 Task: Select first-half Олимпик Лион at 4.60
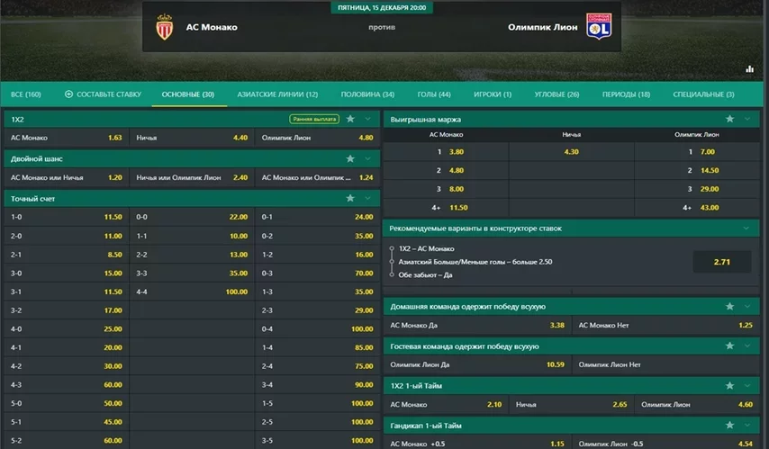pyautogui.click(x=697, y=404)
